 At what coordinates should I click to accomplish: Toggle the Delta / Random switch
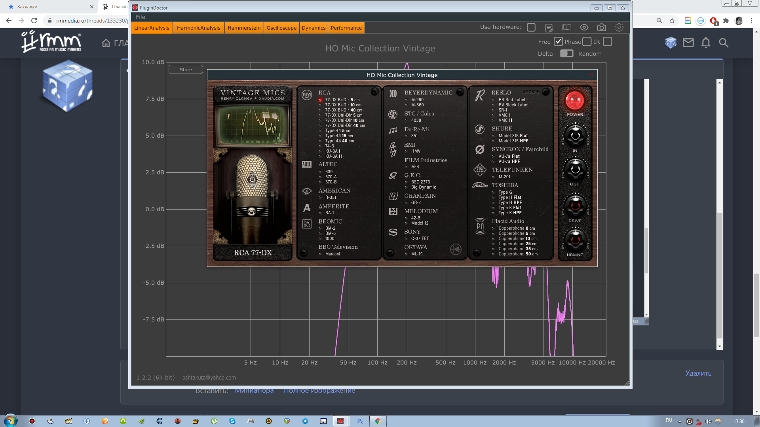click(566, 53)
